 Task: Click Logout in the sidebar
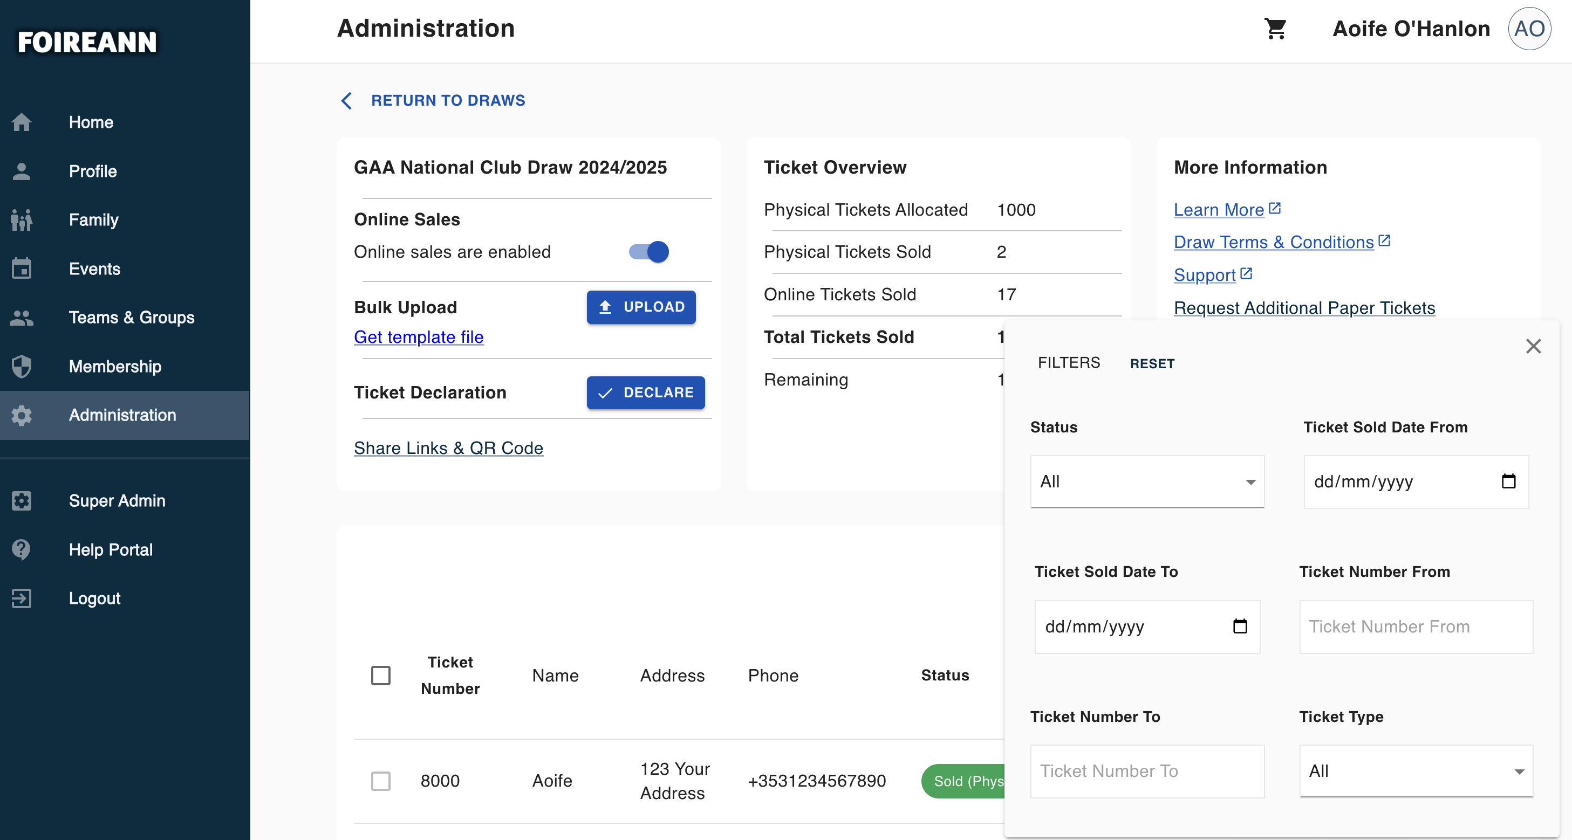pos(94,598)
